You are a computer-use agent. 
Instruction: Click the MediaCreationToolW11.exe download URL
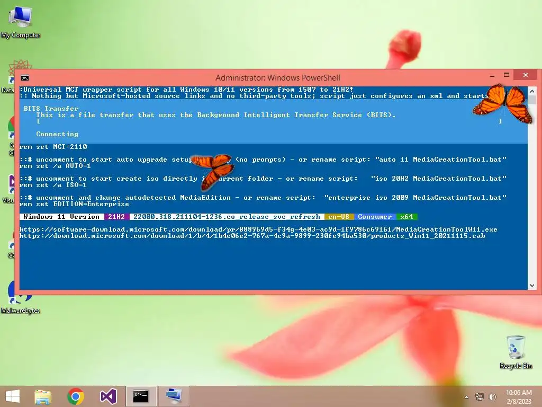[258, 229]
